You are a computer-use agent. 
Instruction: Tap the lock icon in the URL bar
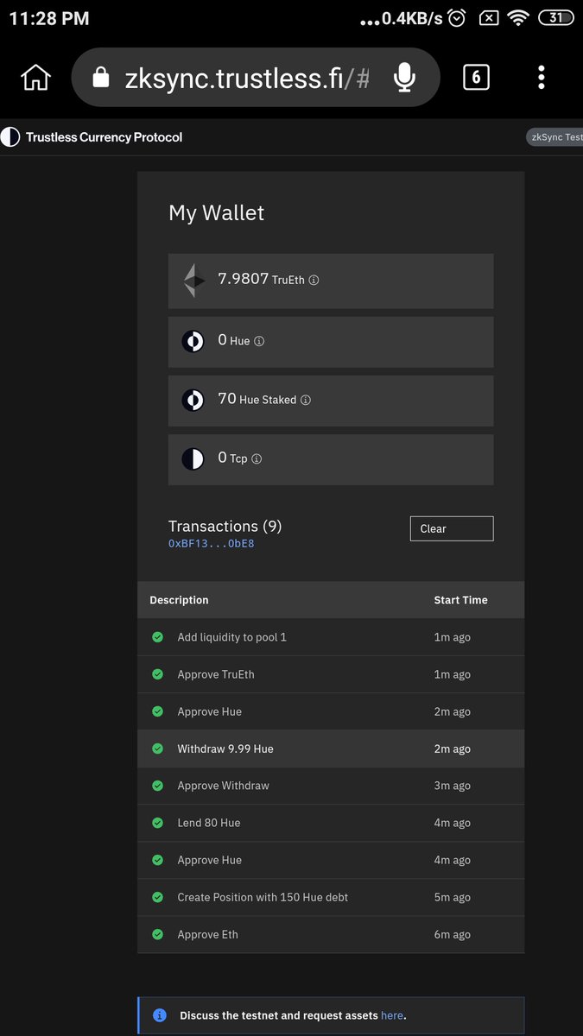click(101, 78)
